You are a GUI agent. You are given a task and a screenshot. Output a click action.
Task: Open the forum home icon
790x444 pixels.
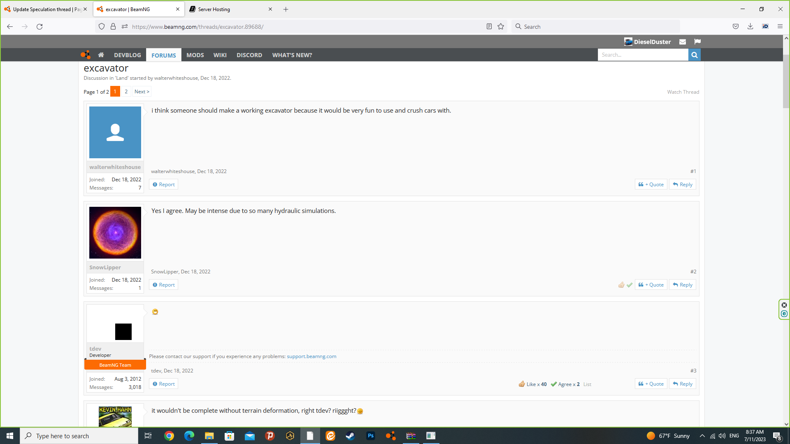(x=101, y=55)
